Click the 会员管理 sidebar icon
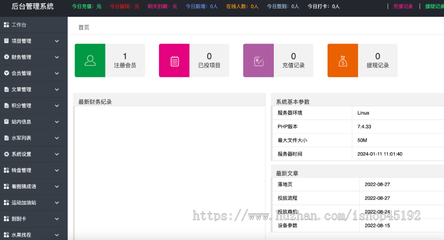 coord(6,73)
